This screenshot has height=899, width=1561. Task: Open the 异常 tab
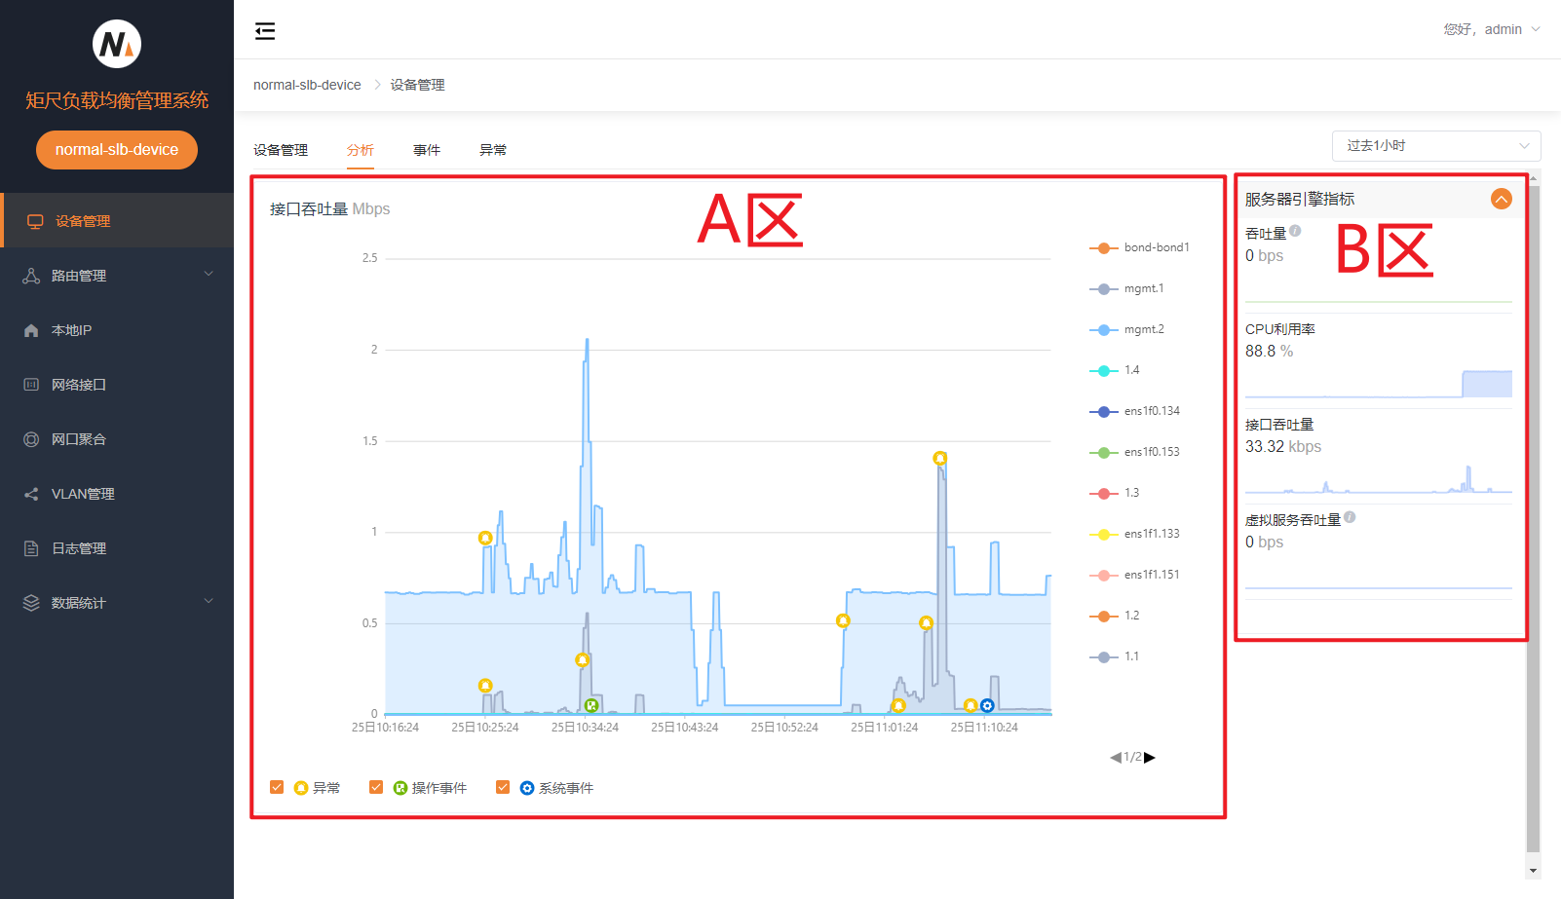pyautogui.click(x=493, y=150)
